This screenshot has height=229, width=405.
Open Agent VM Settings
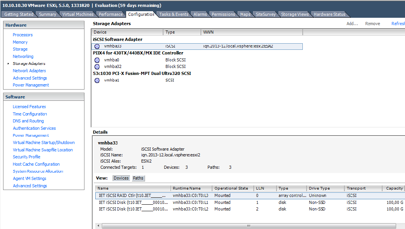29,178
